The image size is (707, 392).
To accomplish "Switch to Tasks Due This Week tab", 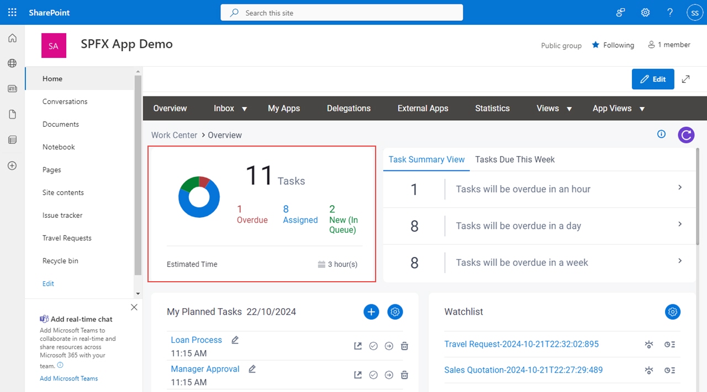I will click(x=515, y=159).
